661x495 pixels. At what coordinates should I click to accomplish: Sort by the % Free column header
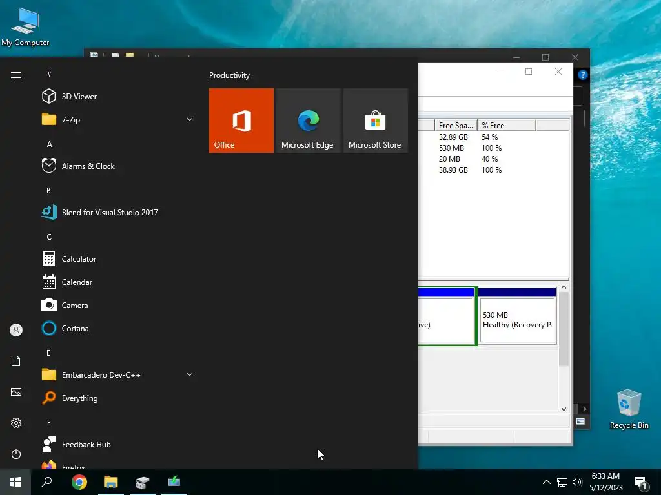pyautogui.click(x=506, y=126)
